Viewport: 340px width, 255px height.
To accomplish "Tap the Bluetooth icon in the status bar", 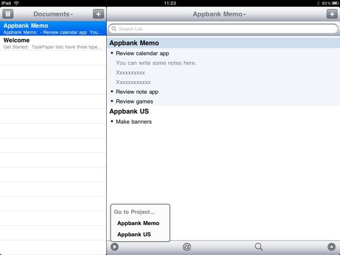I will pyautogui.click(x=318, y=3).
